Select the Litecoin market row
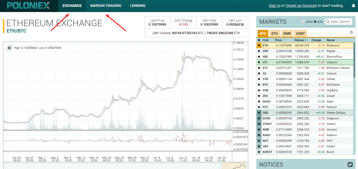358x169 pixels. (x=305, y=62)
